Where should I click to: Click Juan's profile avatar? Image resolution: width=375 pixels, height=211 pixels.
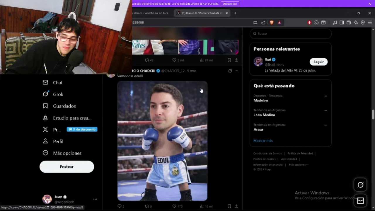[47, 199]
